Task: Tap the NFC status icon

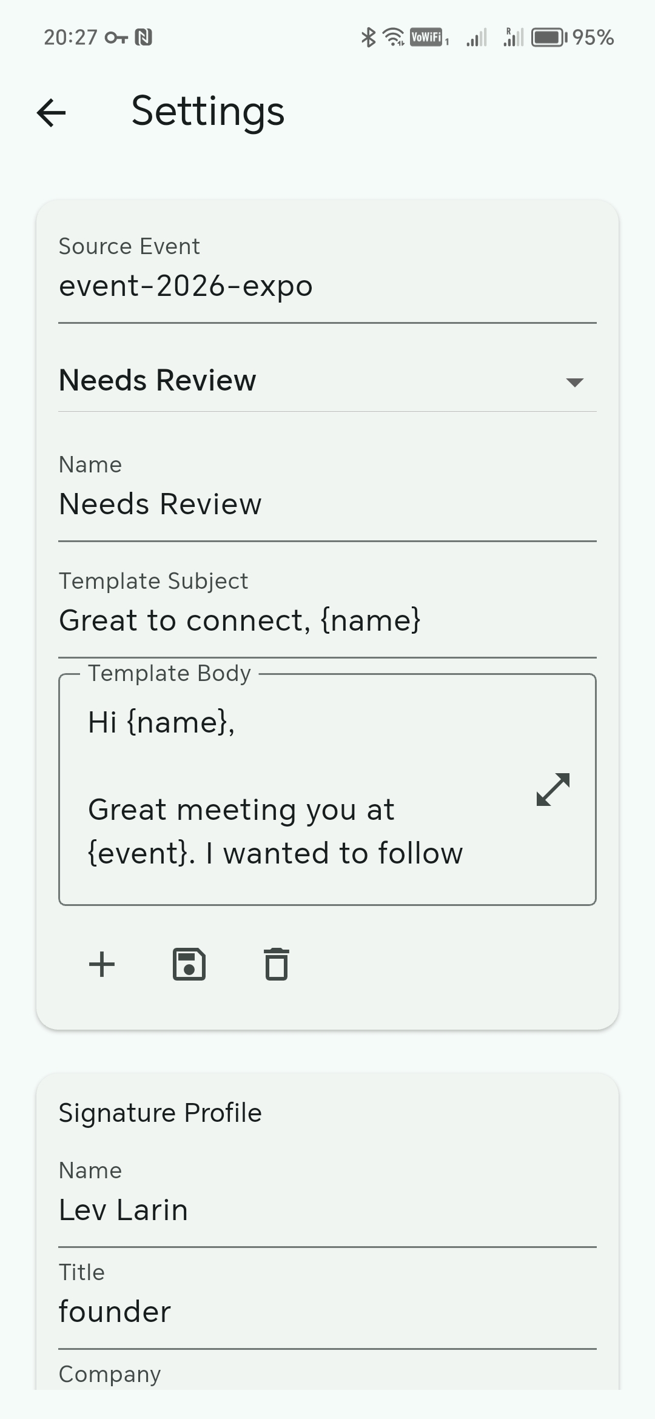Action: [x=144, y=38]
